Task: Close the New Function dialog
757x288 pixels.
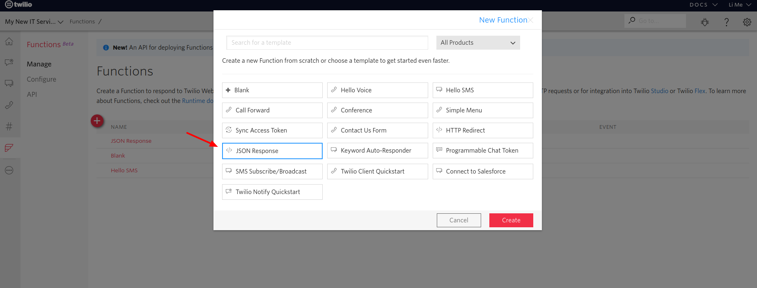Action: [531, 20]
